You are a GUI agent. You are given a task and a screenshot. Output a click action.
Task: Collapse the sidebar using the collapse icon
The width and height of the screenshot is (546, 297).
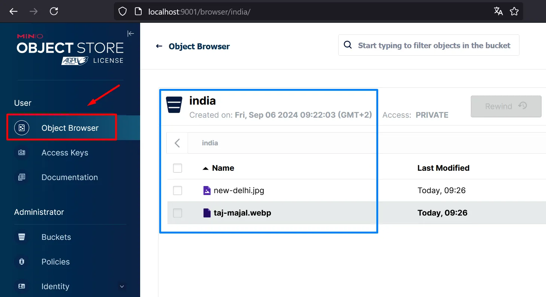tap(130, 34)
